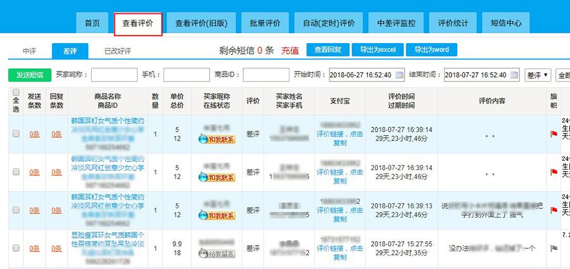Copy second row's 评价链接，点击复制 link
The width and height of the screenshot is (570, 269).
[340, 177]
